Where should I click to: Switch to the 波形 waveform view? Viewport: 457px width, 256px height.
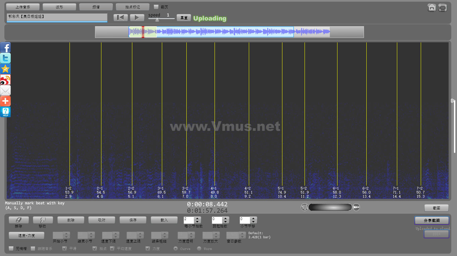(x=59, y=7)
